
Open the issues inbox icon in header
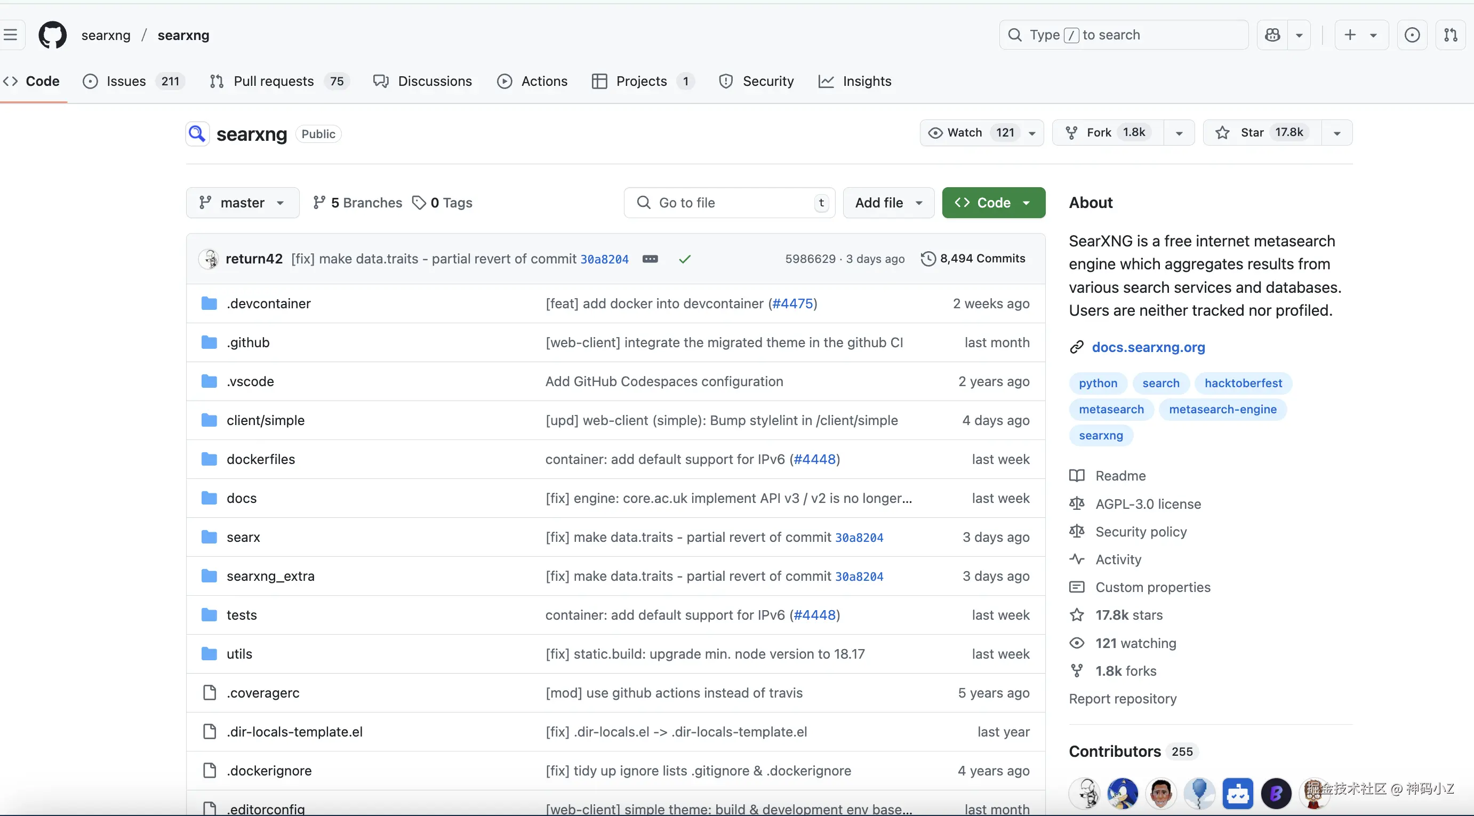tap(1412, 35)
